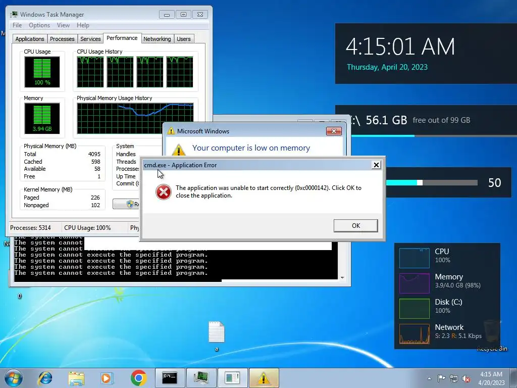This screenshot has height=388, width=517.
Task: Click the red error icon in dialog
Action: click(163, 192)
